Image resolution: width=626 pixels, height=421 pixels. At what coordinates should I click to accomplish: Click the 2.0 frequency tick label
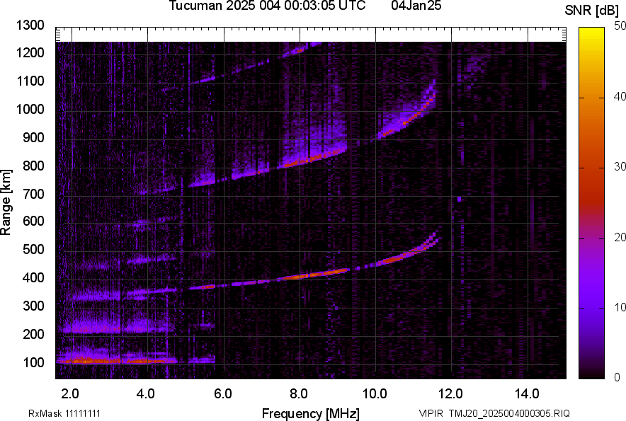tap(70, 393)
